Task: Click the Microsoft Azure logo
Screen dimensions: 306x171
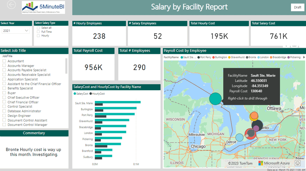Action: (x=274, y=163)
